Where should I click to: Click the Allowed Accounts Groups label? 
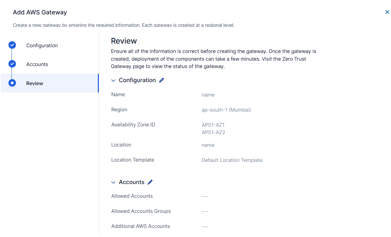[x=141, y=211]
